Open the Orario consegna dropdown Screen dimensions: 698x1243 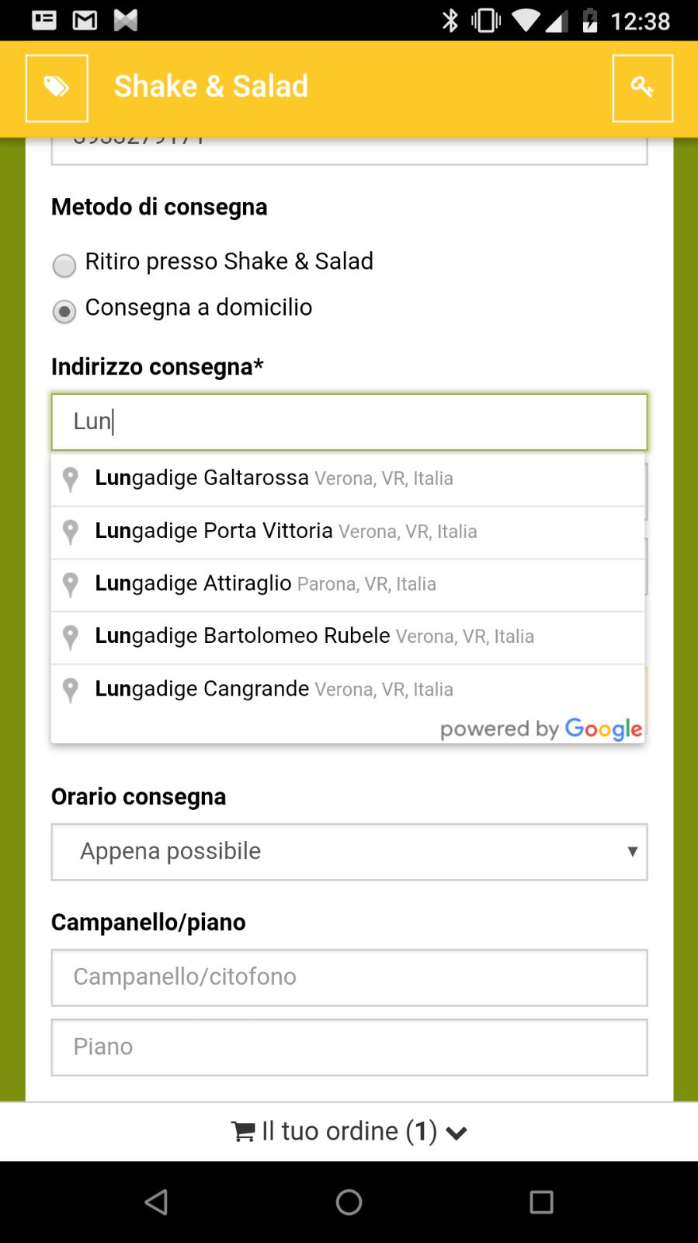[x=348, y=851]
